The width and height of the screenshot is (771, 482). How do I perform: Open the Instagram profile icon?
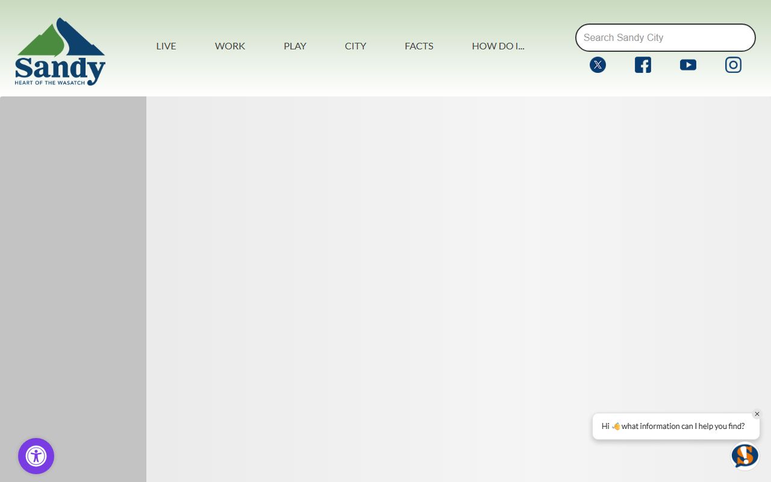pyautogui.click(x=733, y=65)
